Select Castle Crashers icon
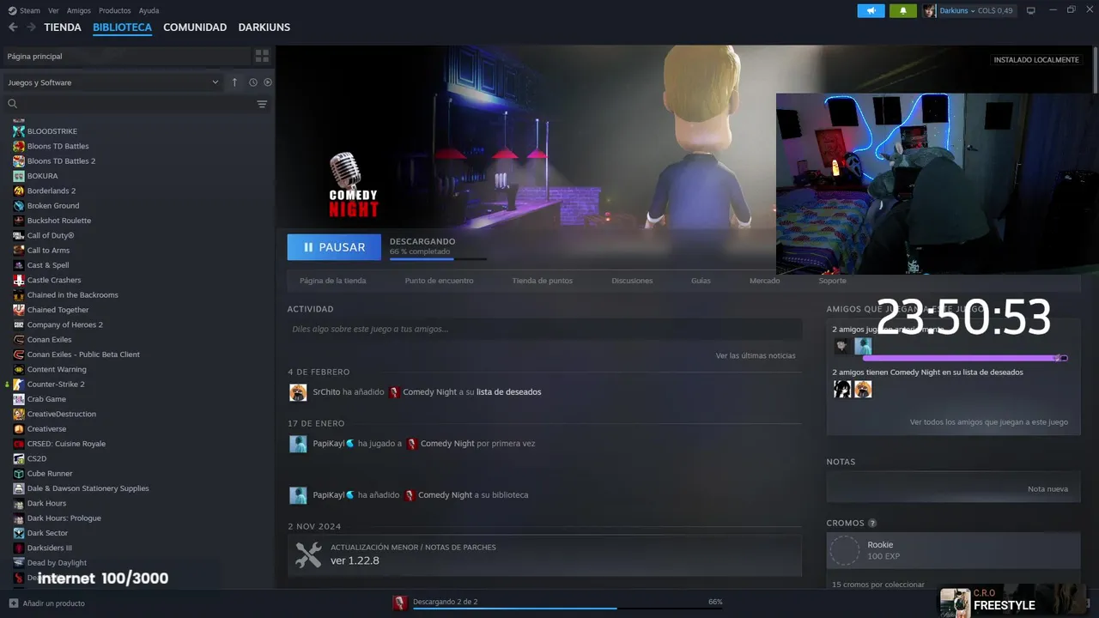1099x618 pixels. (x=19, y=280)
